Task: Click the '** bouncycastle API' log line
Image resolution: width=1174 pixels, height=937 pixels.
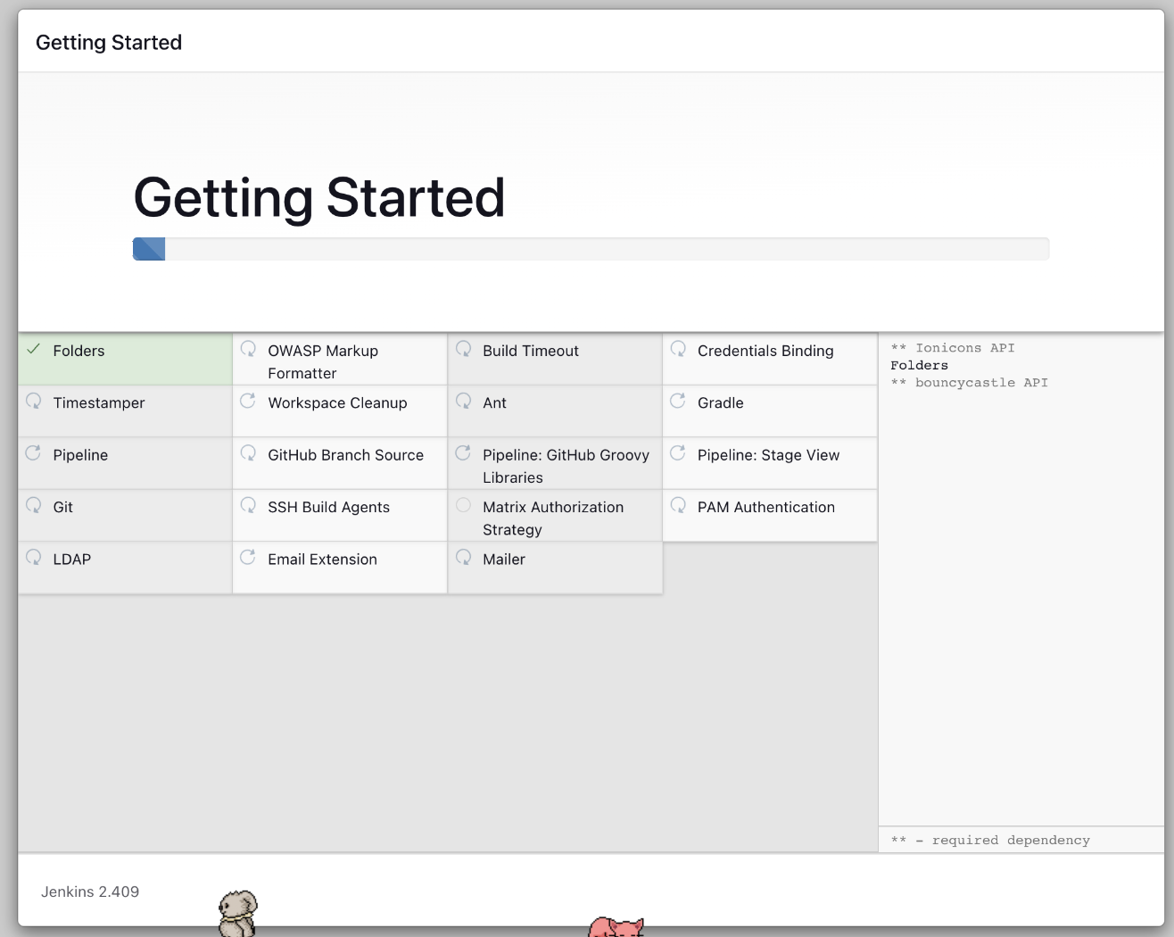Action: [969, 382]
